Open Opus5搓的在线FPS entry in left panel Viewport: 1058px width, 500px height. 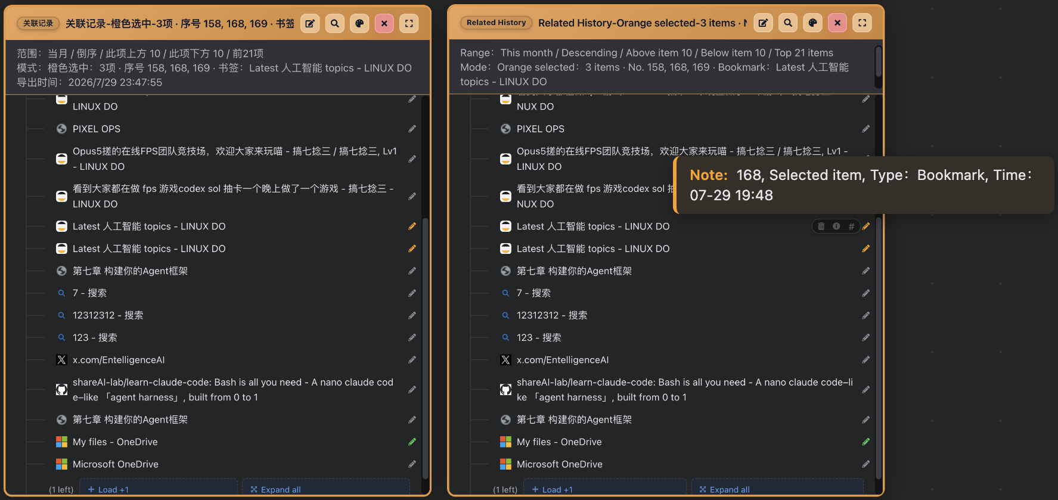point(235,159)
